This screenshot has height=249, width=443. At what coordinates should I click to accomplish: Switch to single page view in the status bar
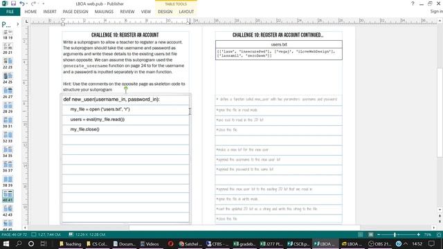[x=361, y=234]
